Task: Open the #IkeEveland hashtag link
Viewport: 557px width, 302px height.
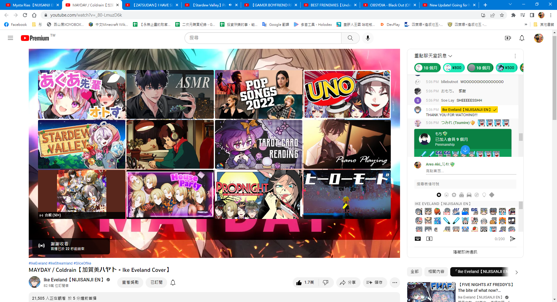Action: point(38,263)
